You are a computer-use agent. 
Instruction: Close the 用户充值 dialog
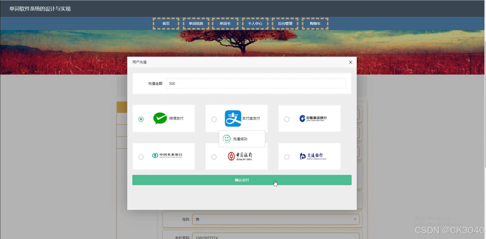[x=350, y=62]
